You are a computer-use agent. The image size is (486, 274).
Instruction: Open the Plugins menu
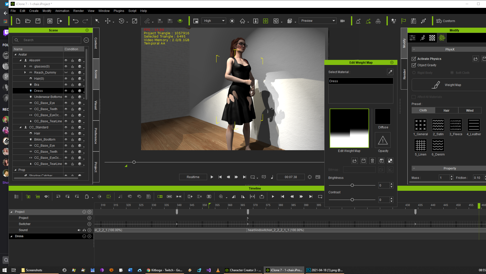click(x=119, y=11)
